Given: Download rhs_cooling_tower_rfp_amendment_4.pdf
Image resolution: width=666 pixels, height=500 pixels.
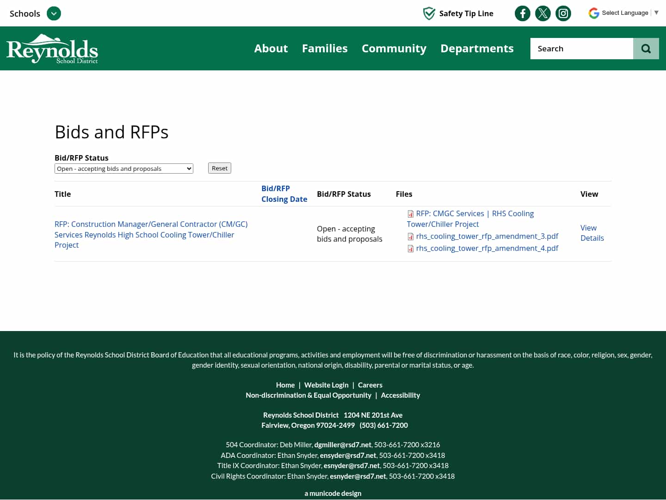Looking at the screenshot, I should (x=487, y=248).
